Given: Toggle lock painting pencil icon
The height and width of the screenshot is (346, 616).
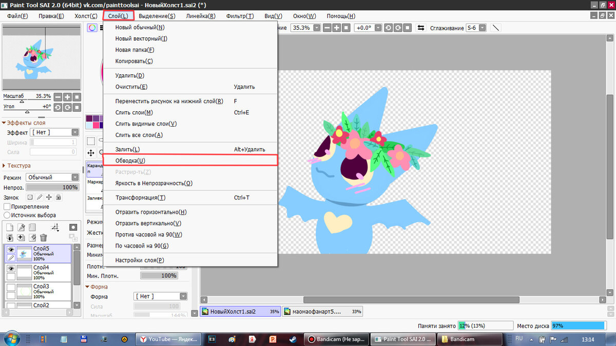Looking at the screenshot, I should click(x=40, y=197).
